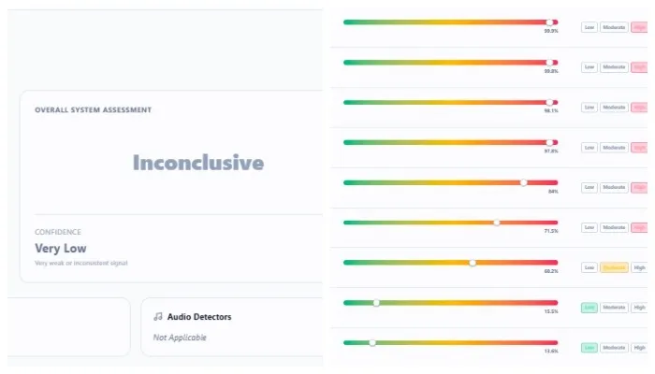655x374 pixels.
Task: Click the highlighted Low badge in the 13.6% row
Action: 589,348
